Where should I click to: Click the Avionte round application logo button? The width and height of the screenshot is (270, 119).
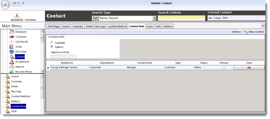tap(5, 5)
